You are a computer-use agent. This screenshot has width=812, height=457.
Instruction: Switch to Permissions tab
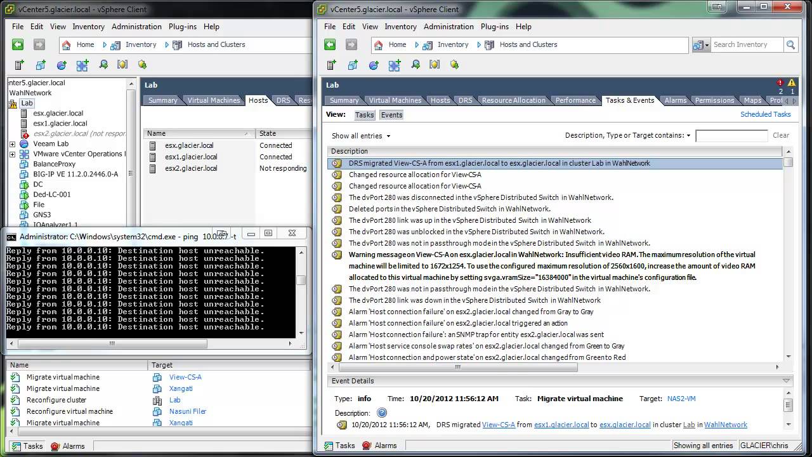(714, 100)
